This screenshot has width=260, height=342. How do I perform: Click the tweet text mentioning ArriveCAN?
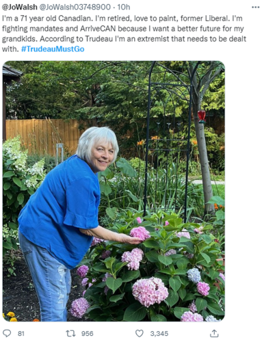(124, 34)
